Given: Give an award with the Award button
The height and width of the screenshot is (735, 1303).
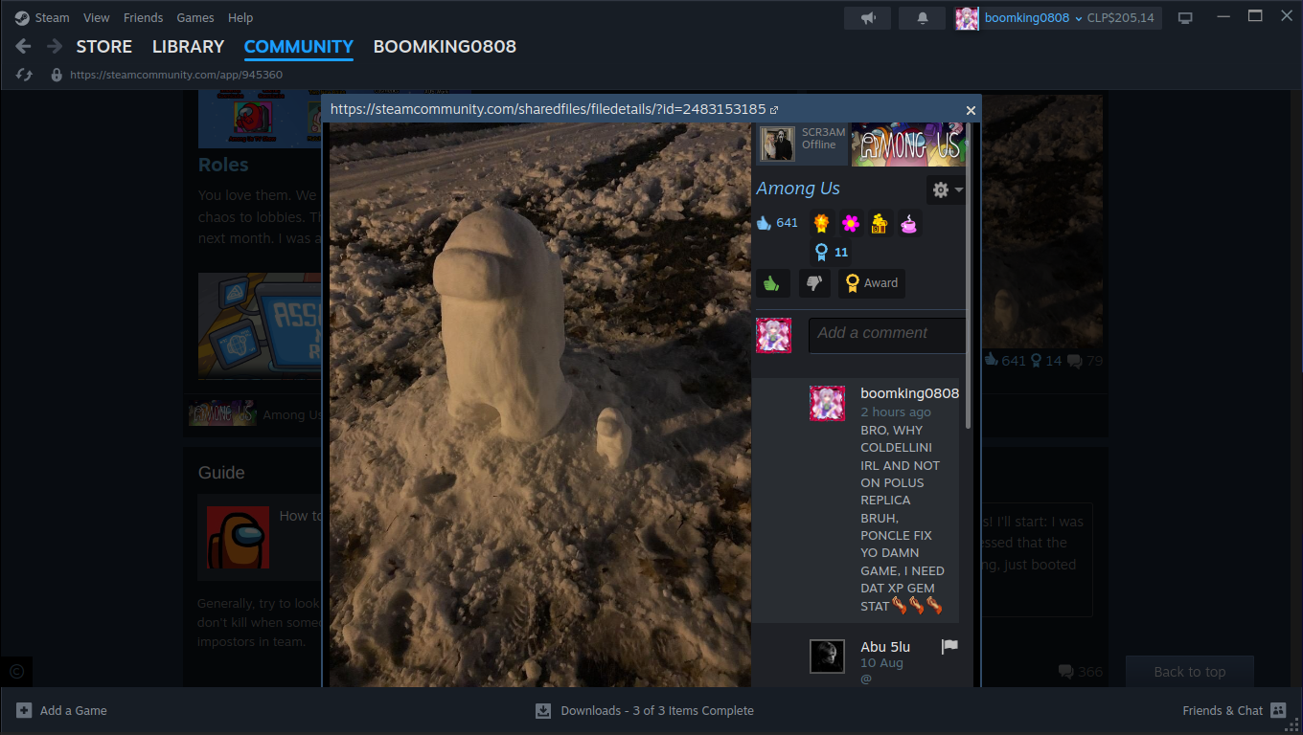Looking at the screenshot, I should click(x=872, y=283).
